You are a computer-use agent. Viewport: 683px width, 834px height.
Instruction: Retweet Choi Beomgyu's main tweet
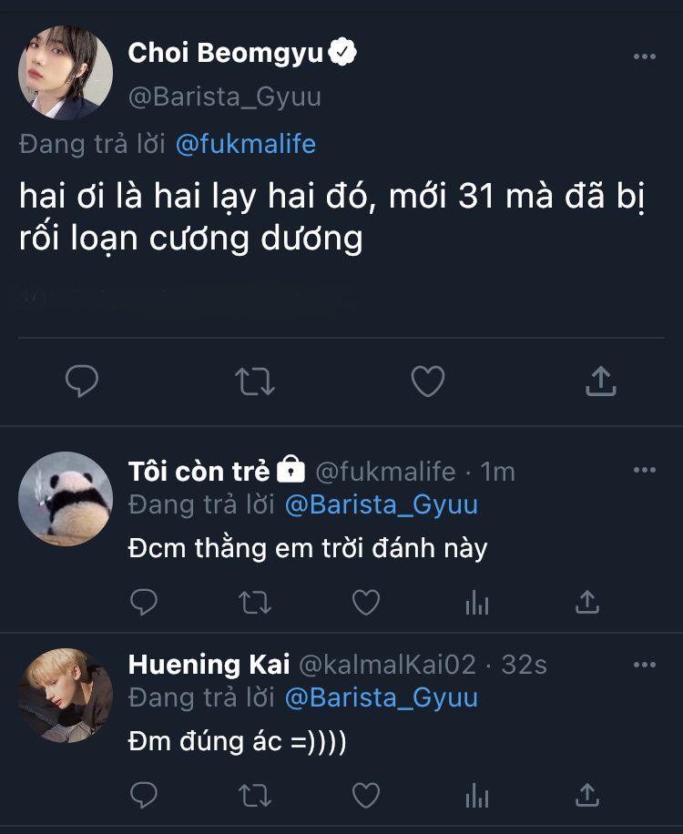click(254, 381)
